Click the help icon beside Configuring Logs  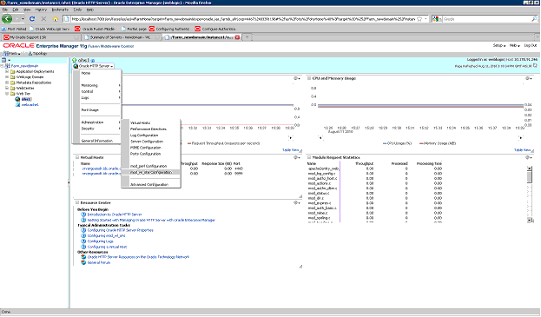pyautogui.click(x=83, y=241)
